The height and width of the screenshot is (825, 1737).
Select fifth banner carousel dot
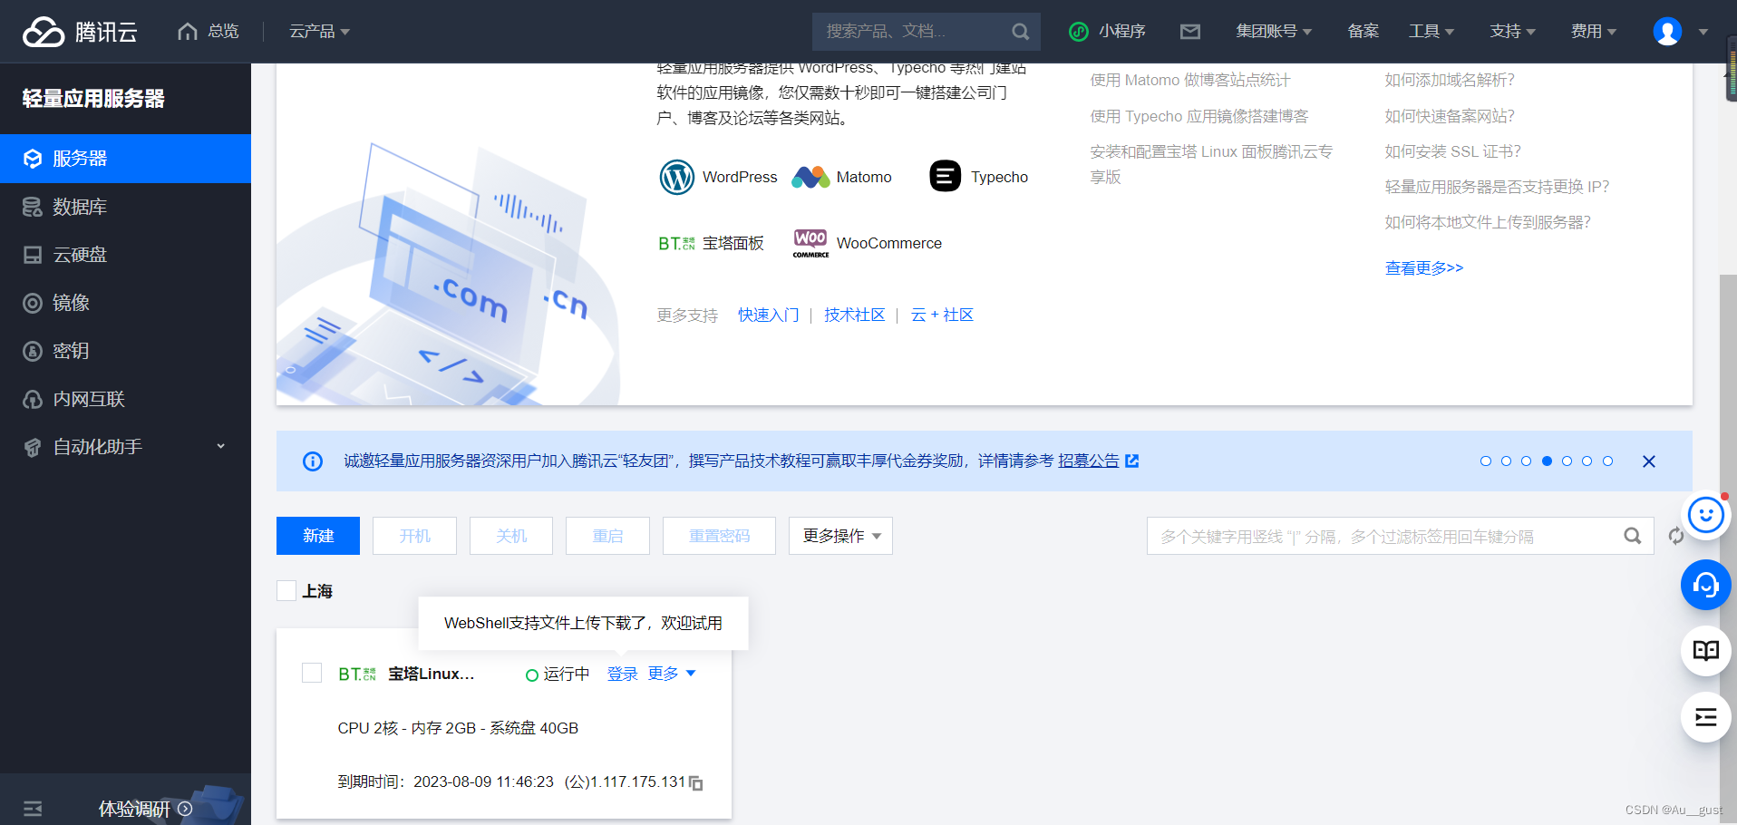[1567, 461]
